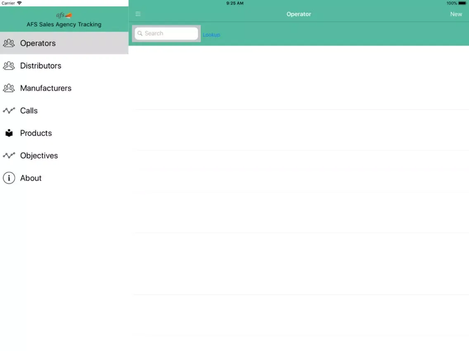Click the Carrier label in status bar
Image resolution: width=469 pixels, height=351 pixels.
(x=8, y=3)
